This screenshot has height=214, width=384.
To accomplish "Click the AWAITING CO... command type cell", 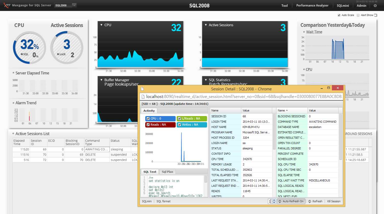I will pyautogui.click(x=97, y=149).
